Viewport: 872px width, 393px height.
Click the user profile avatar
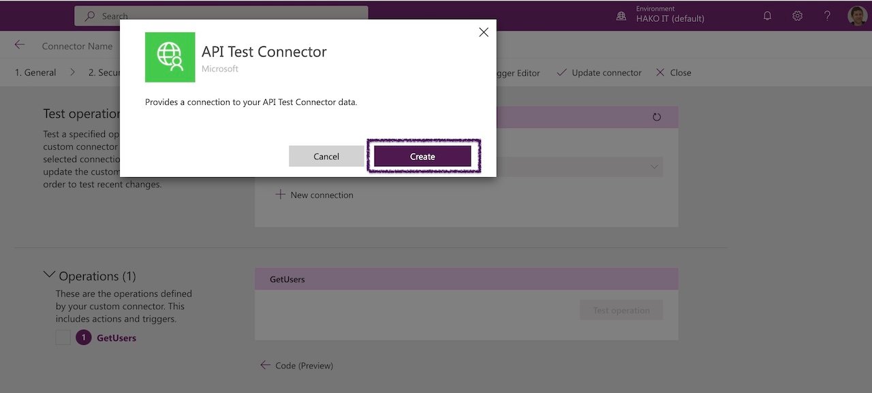tap(858, 16)
